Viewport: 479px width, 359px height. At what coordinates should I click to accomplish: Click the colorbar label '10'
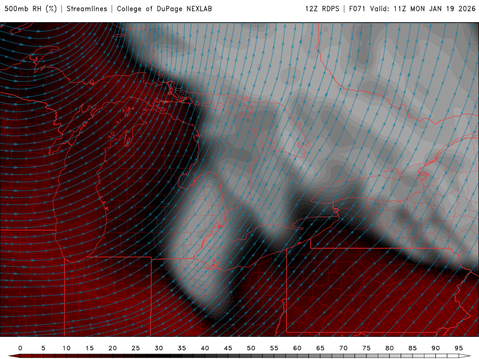tap(66, 348)
